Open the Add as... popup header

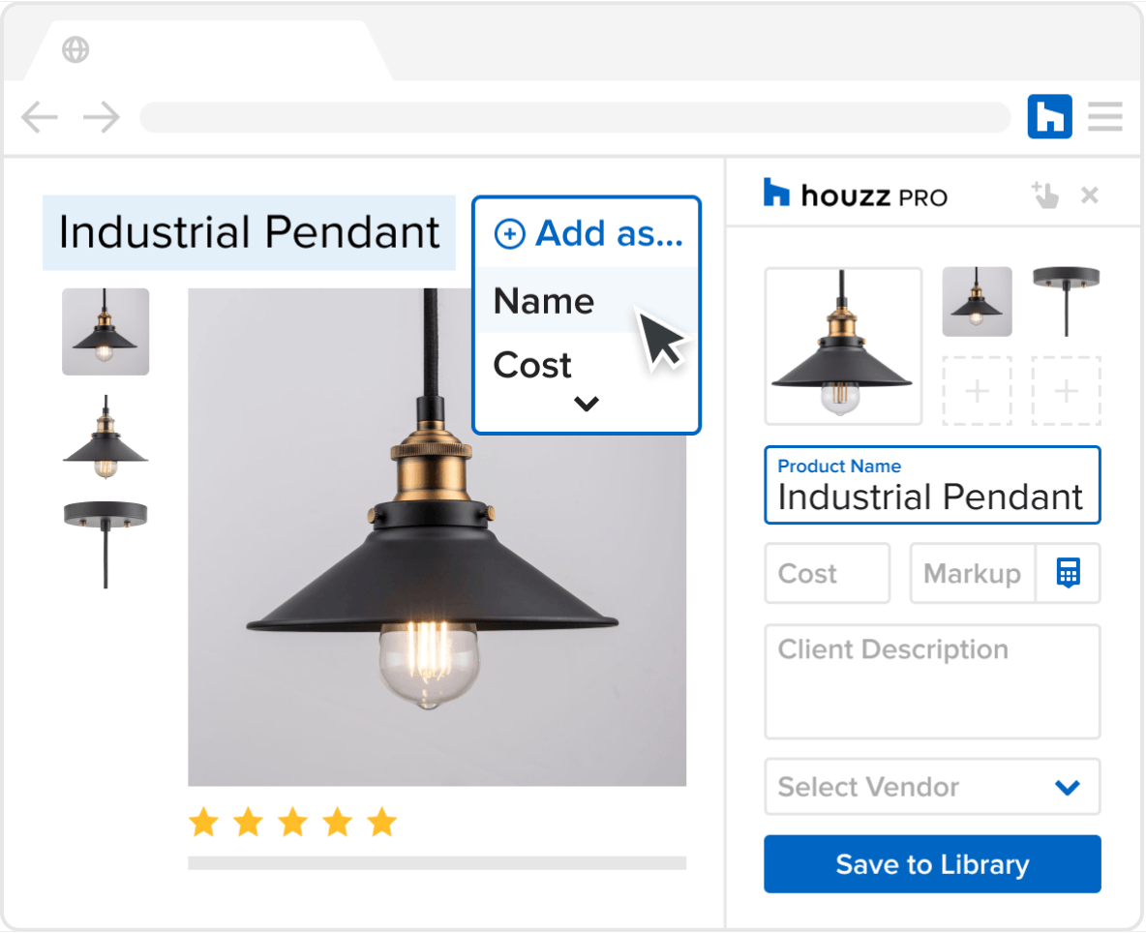[588, 233]
